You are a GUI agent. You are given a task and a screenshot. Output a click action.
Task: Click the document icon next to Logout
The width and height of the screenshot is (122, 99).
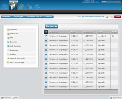pos(112,17)
